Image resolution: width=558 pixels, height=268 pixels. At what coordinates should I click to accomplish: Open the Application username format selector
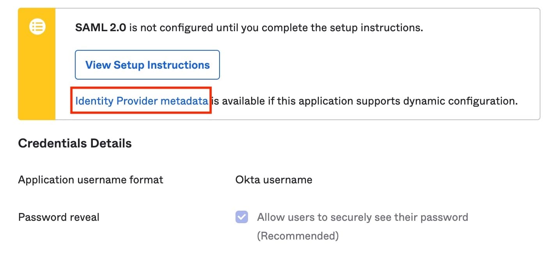tap(273, 179)
